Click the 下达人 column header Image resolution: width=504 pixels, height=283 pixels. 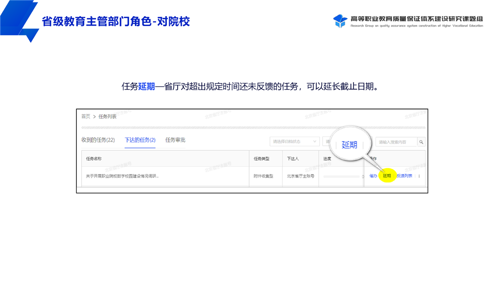293,159
